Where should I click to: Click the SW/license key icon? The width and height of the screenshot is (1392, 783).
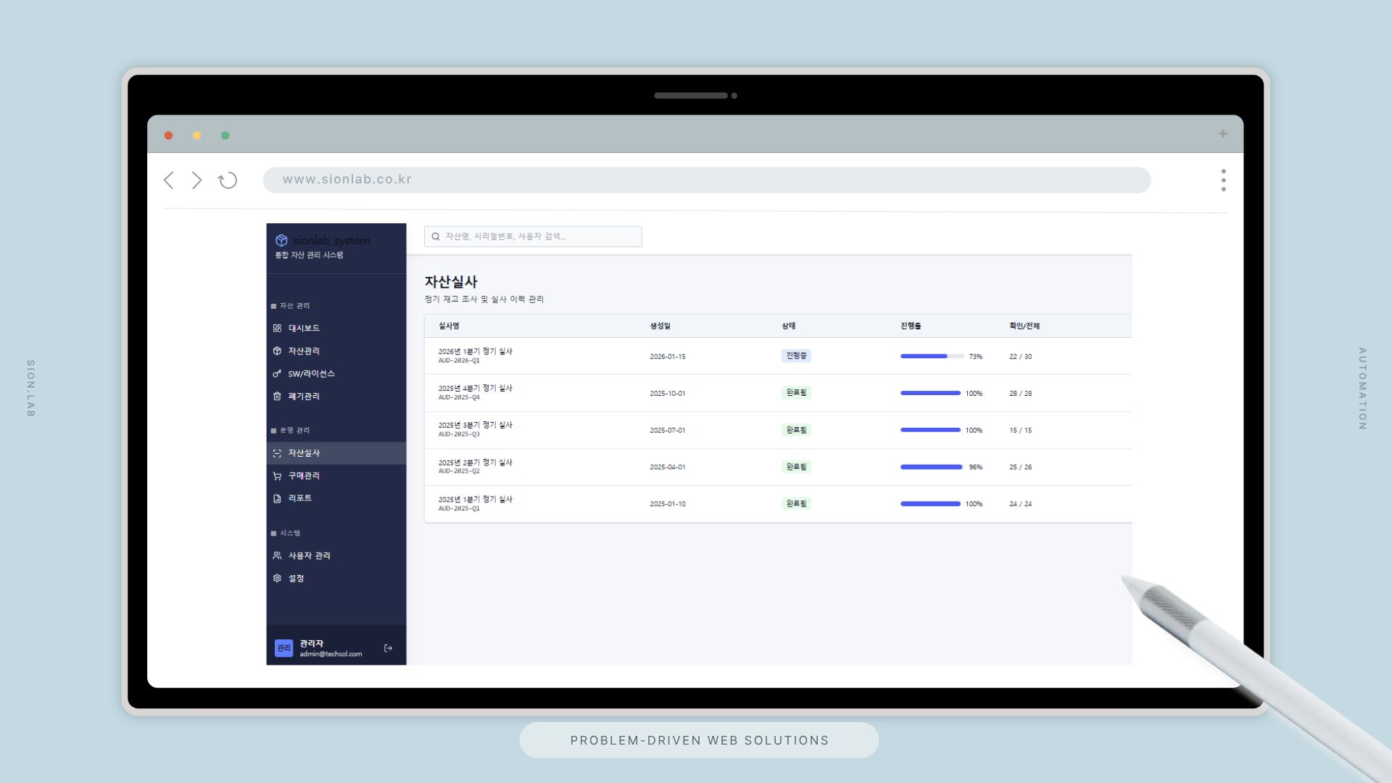tap(277, 374)
